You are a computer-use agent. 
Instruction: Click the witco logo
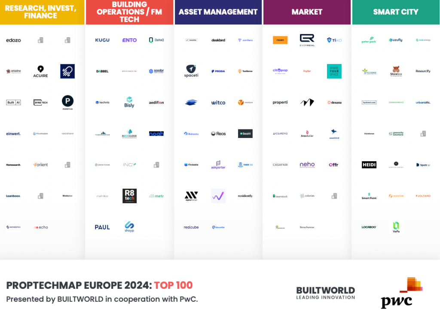pos(218,102)
